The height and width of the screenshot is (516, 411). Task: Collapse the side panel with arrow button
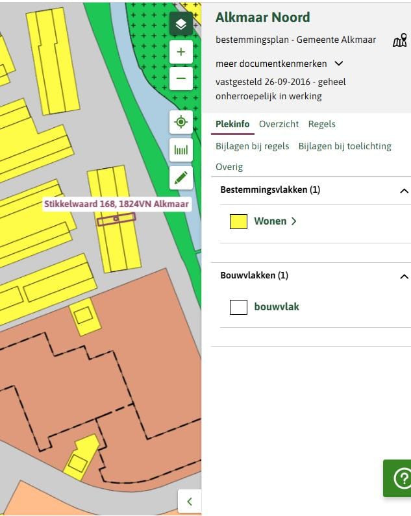[190, 501]
